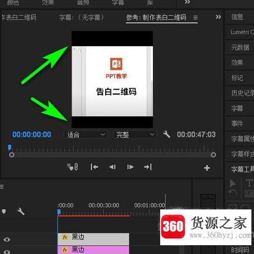Open the timeline panel menu icon
Image resolution: width=254 pixels, height=254 pixels.
[2, 187]
